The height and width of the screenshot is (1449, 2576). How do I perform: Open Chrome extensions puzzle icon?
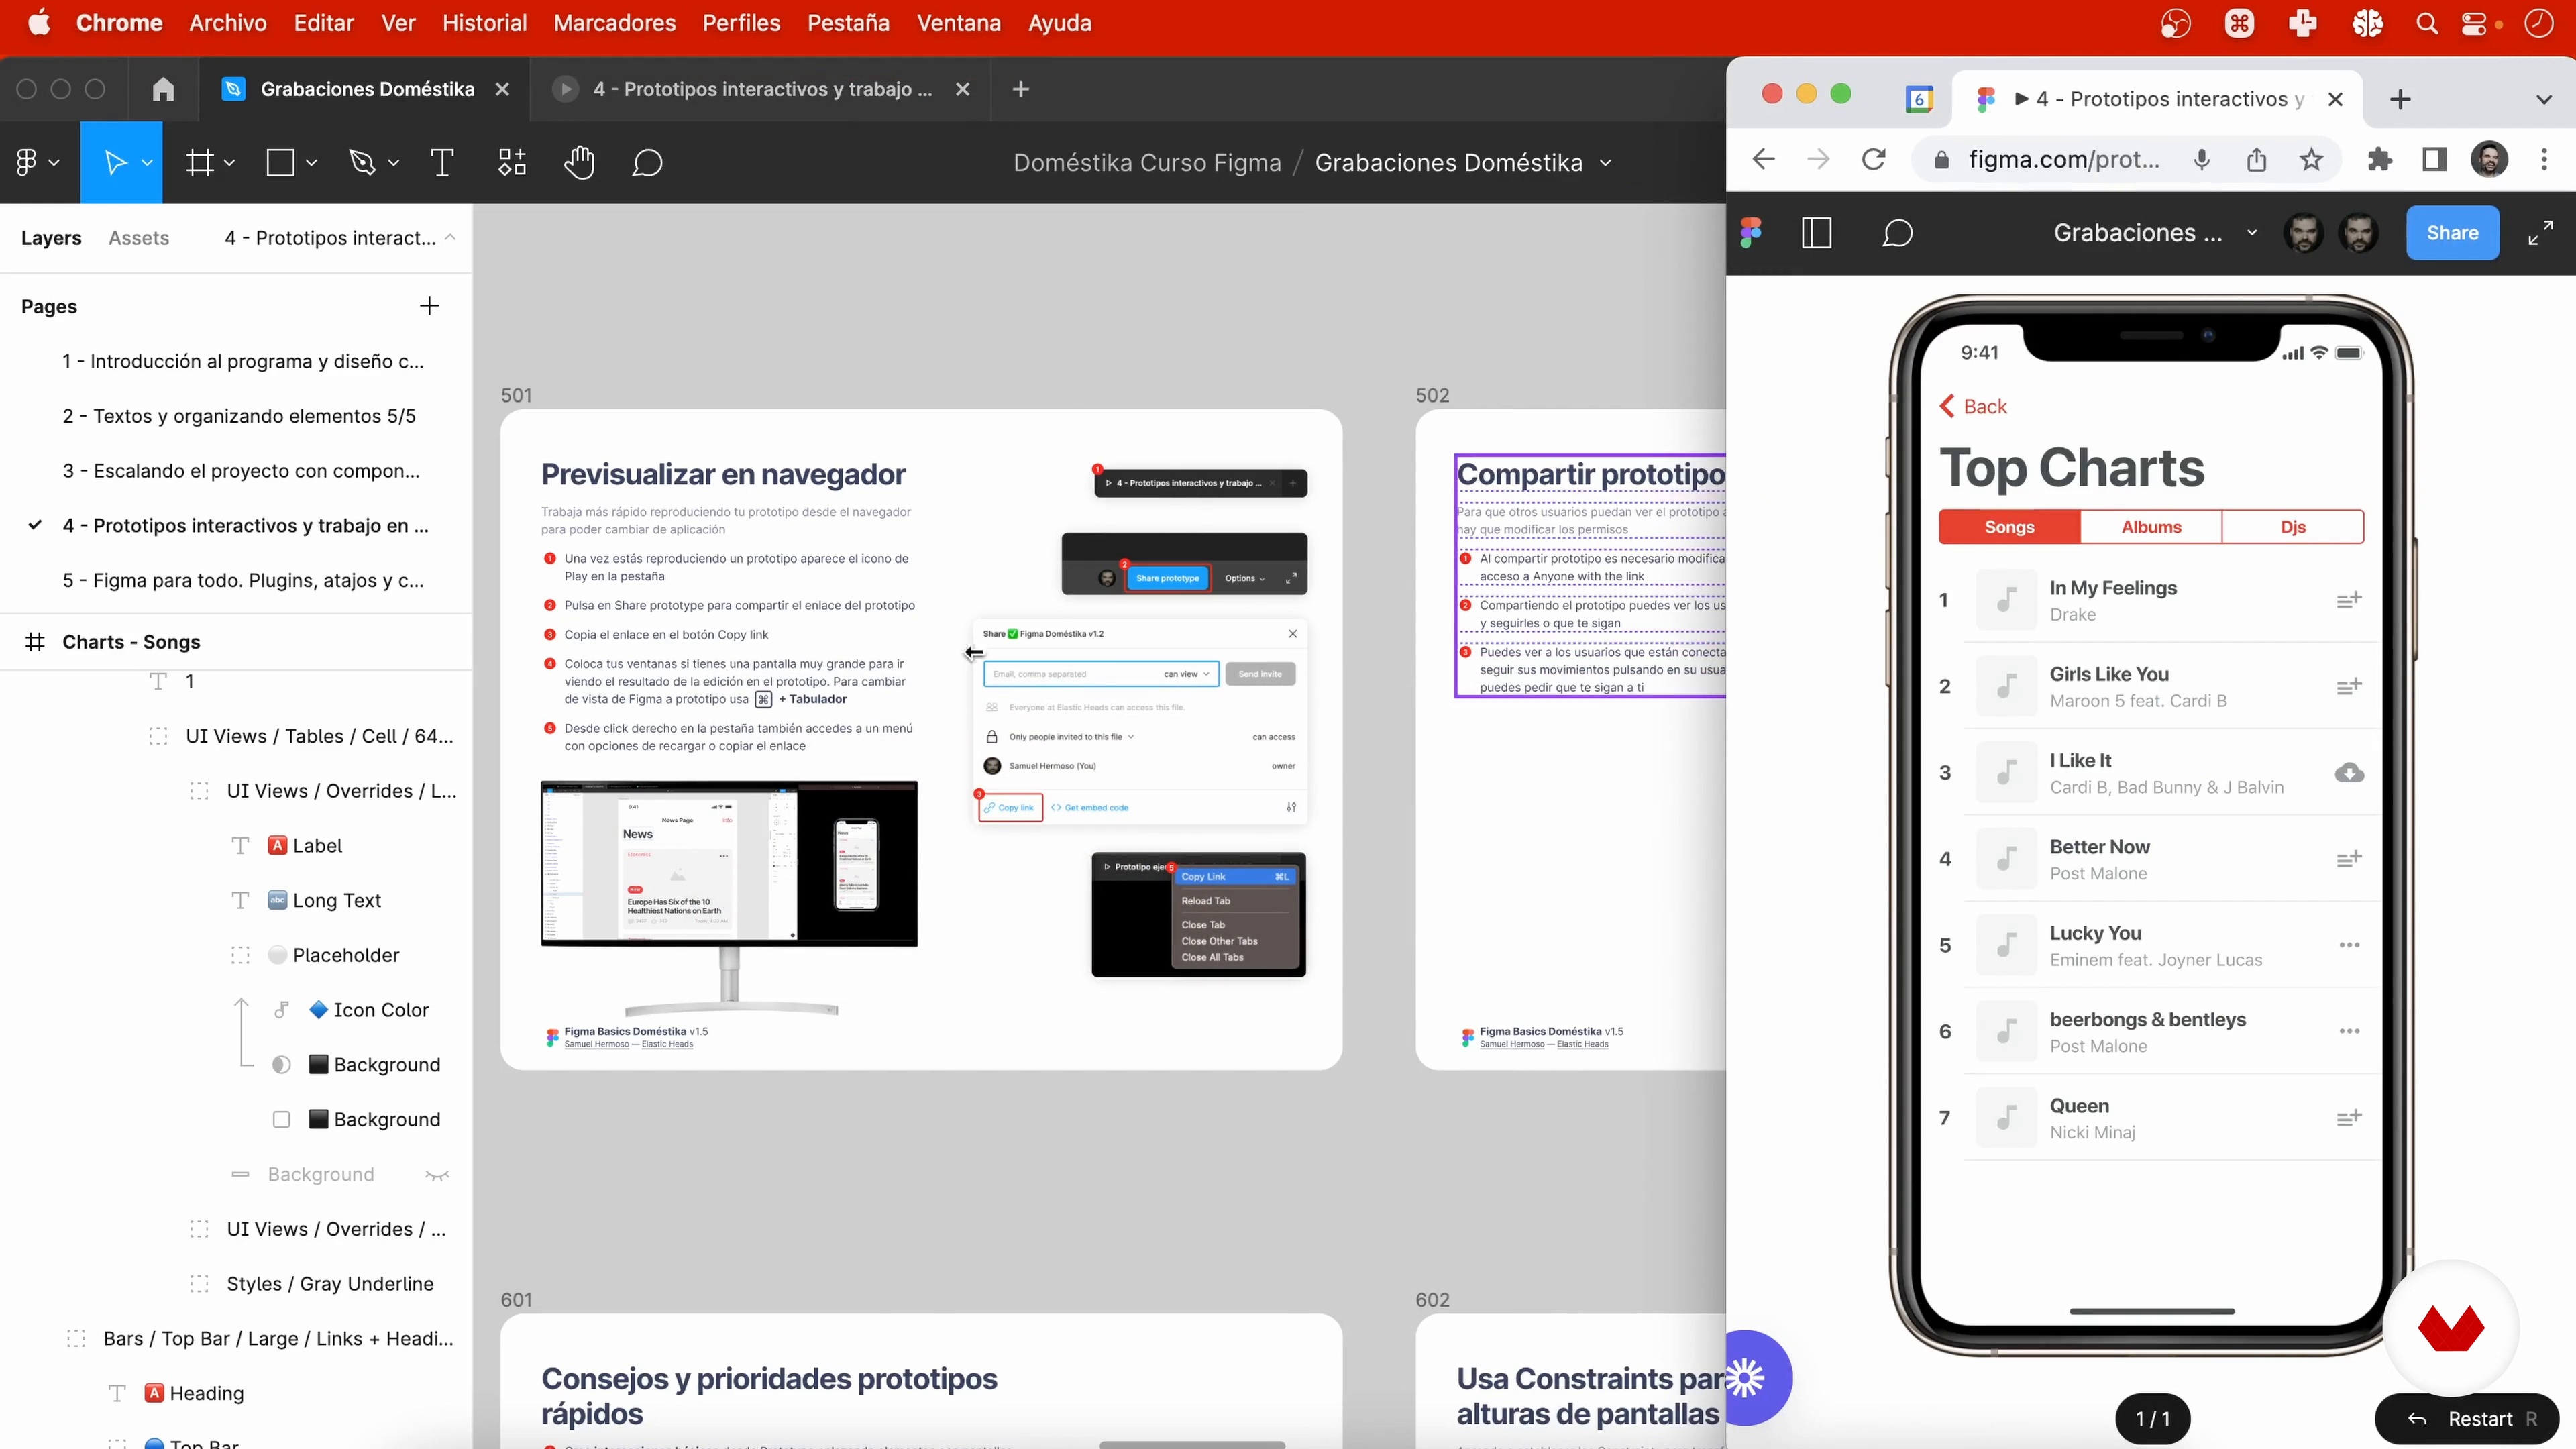coord(2380,159)
